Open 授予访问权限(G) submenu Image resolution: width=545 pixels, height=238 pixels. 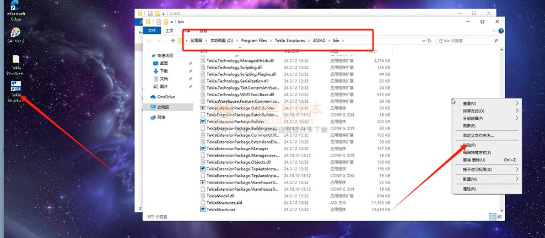pyautogui.click(x=486, y=169)
